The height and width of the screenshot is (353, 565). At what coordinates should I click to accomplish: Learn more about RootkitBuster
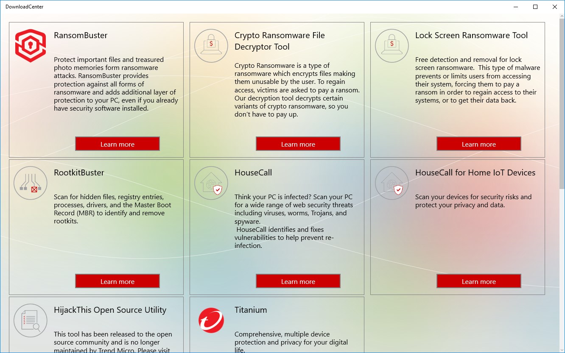117,281
